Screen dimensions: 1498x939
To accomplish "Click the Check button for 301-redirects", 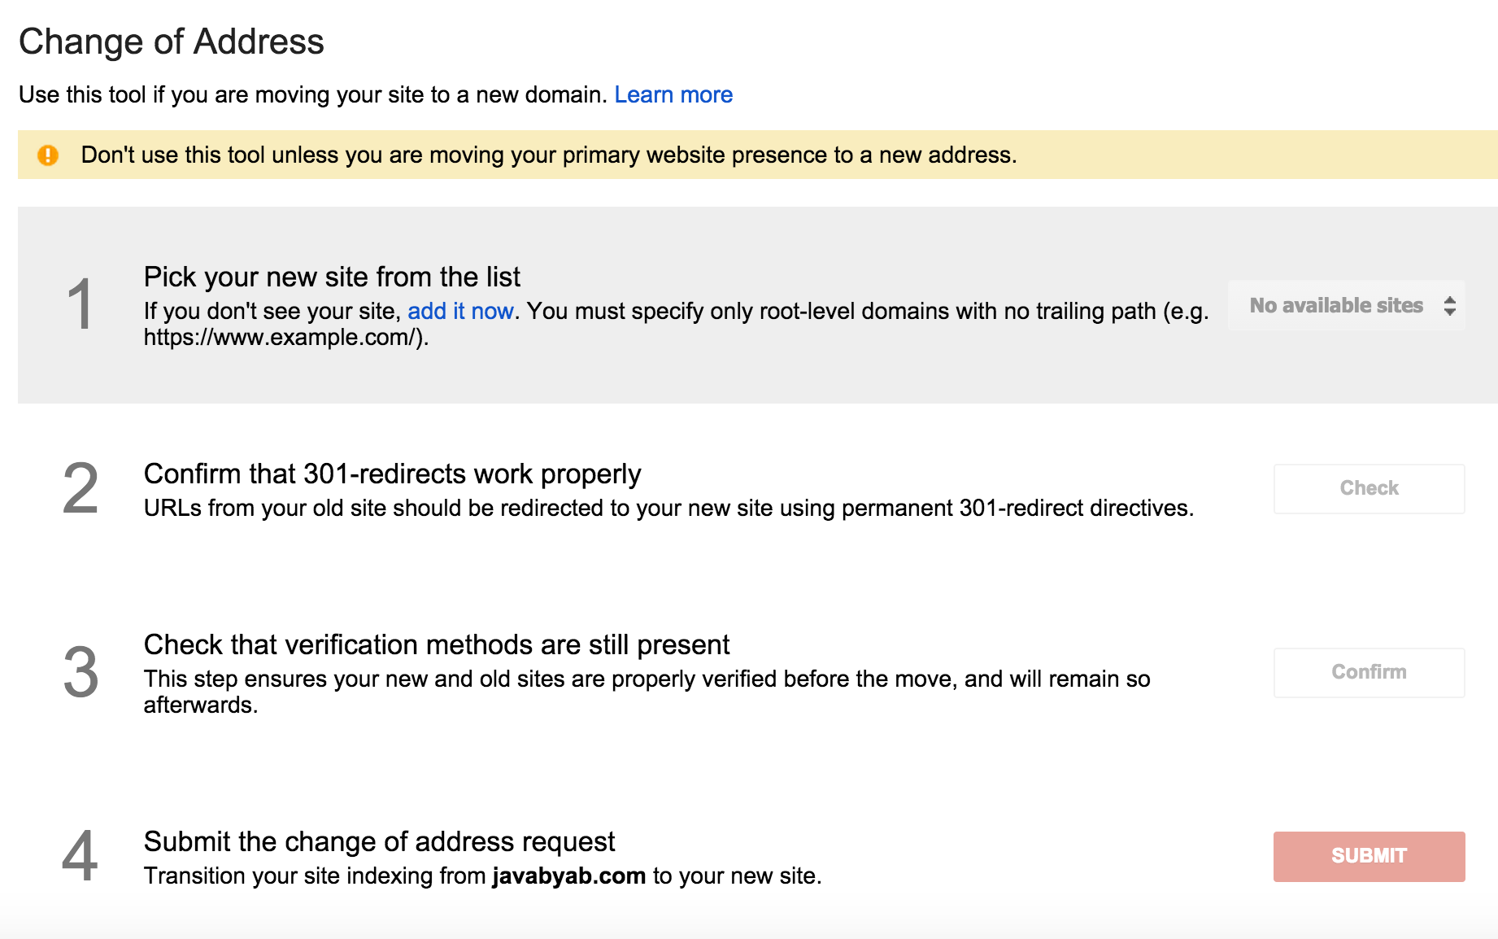I will click(x=1369, y=488).
